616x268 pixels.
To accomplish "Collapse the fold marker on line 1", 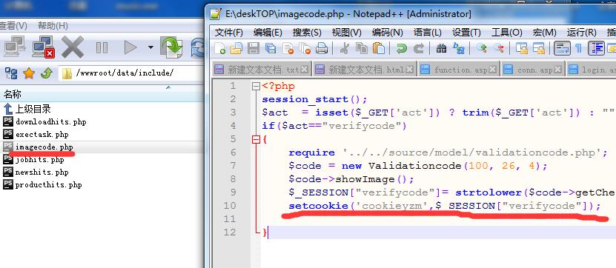I will coord(256,86).
